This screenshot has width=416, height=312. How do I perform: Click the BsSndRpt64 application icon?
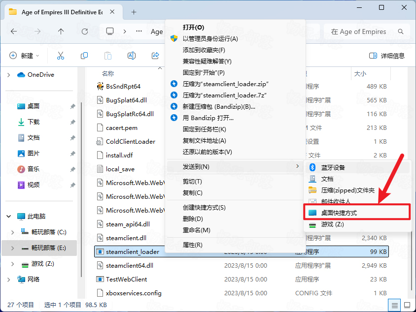click(100, 86)
